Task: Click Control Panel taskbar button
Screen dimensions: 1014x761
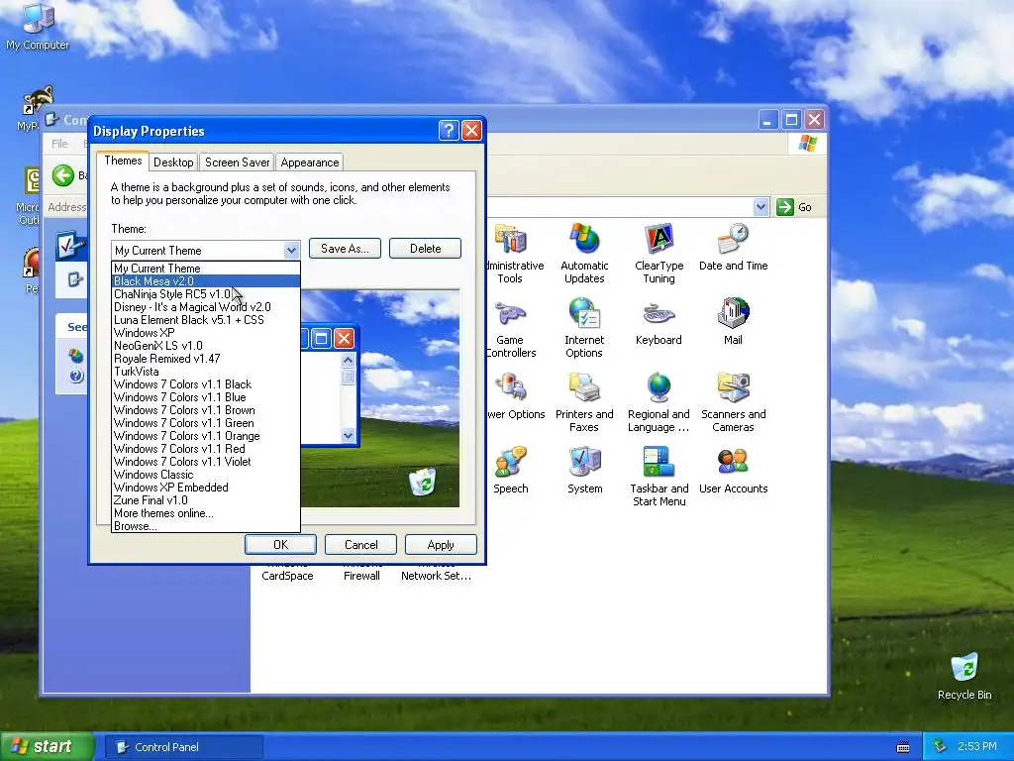Action: pyautogui.click(x=183, y=747)
